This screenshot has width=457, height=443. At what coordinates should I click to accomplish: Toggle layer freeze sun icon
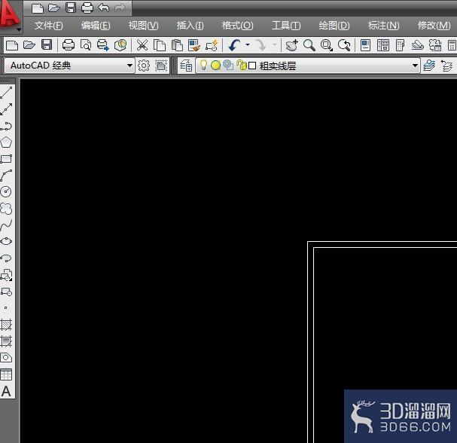point(215,66)
